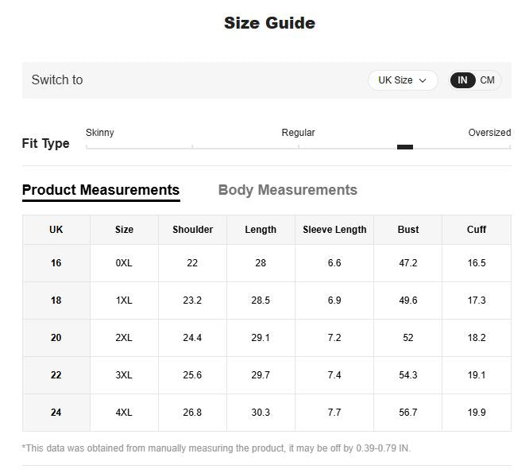Click the Length column header
Screen dimensions: 529x473
(261, 230)
